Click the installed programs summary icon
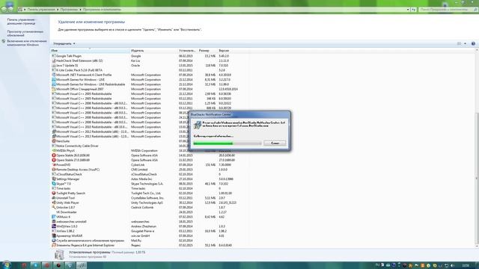Image resolution: width=479 pixels, height=269 pixels. pos(59,255)
